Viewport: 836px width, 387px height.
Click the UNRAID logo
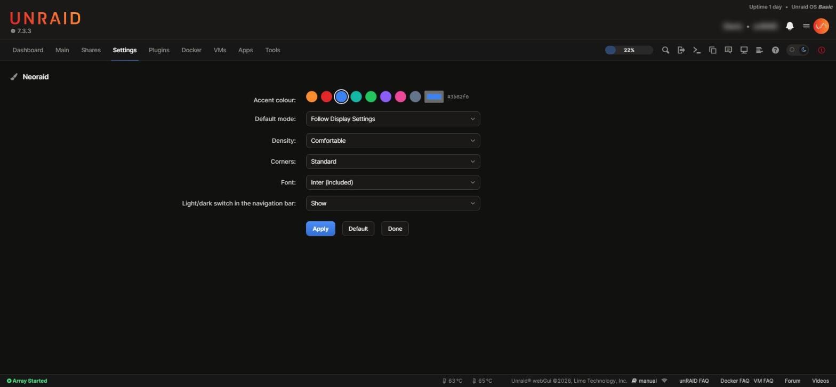[x=45, y=19]
